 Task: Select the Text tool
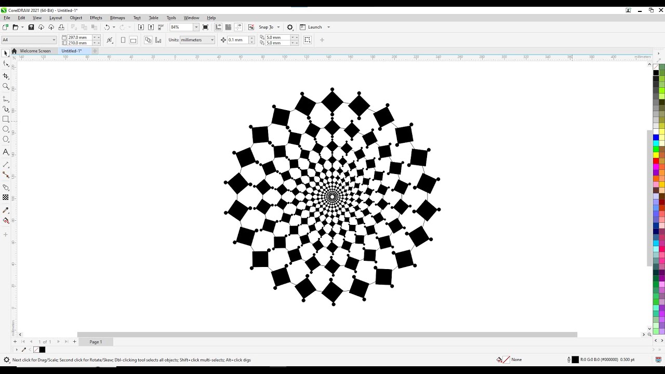coord(6,152)
